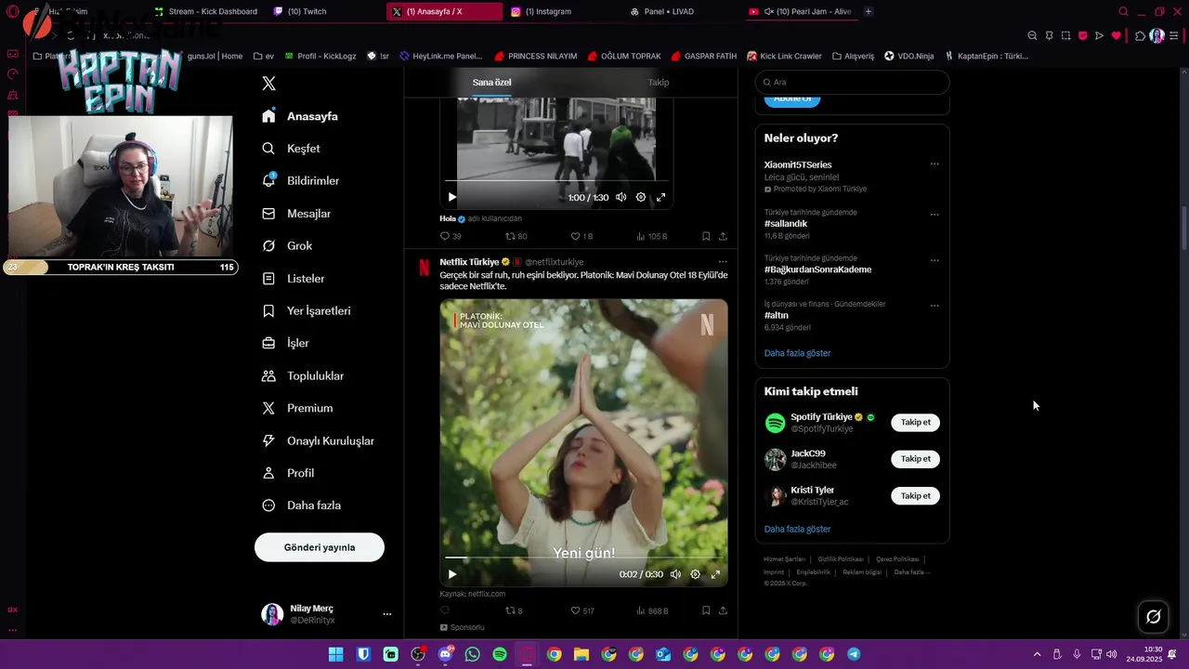Follow Spotify Türkiye with Takip et
Image resolution: width=1189 pixels, height=669 pixels.
[915, 423]
